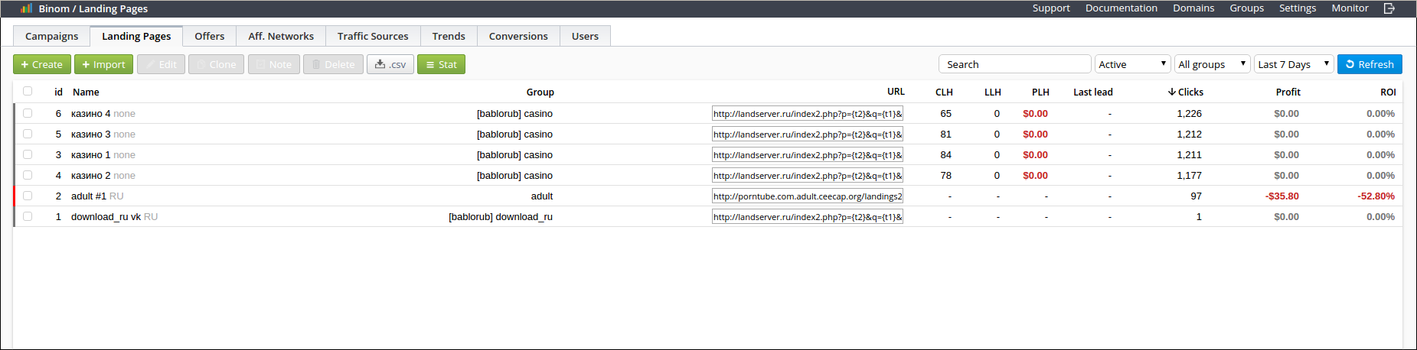Viewport: 1417px width, 350px height.
Task: Click URL field of казино 2 row
Action: tap(808, 175)
